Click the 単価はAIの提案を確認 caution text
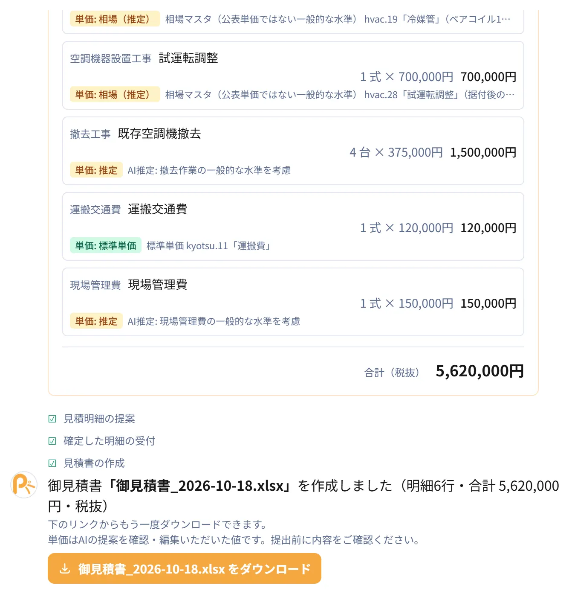Image resolution: width=569 pixels, height=594 pixels. click(x=235, y=540)
